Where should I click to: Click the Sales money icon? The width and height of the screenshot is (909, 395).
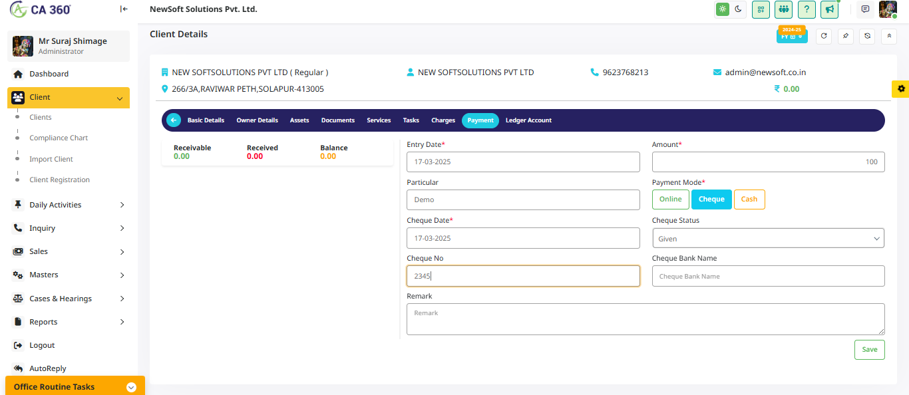tap(18, 251)
